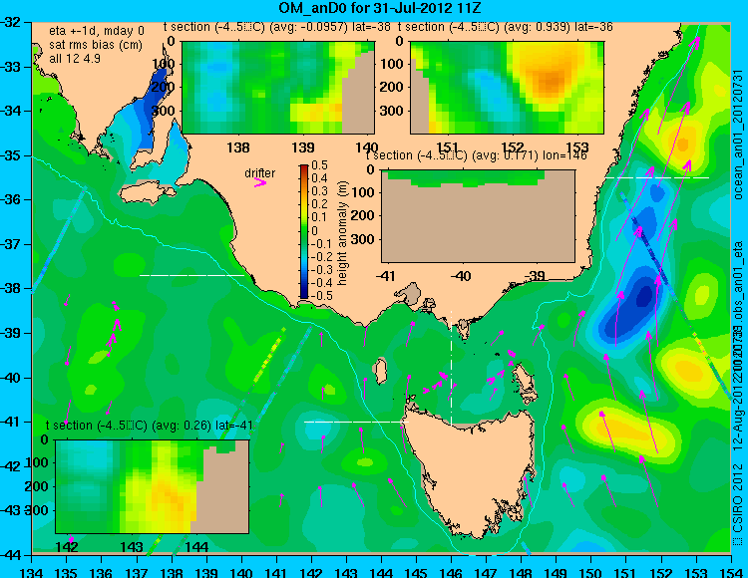748x578 pixels.
Task: Click the -40 tick on the lon=146 inset
Action: (461, 276)
